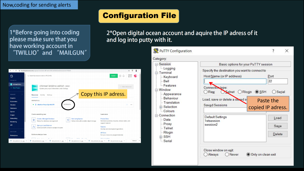Select Bell in the category tree

coord(166,81)
